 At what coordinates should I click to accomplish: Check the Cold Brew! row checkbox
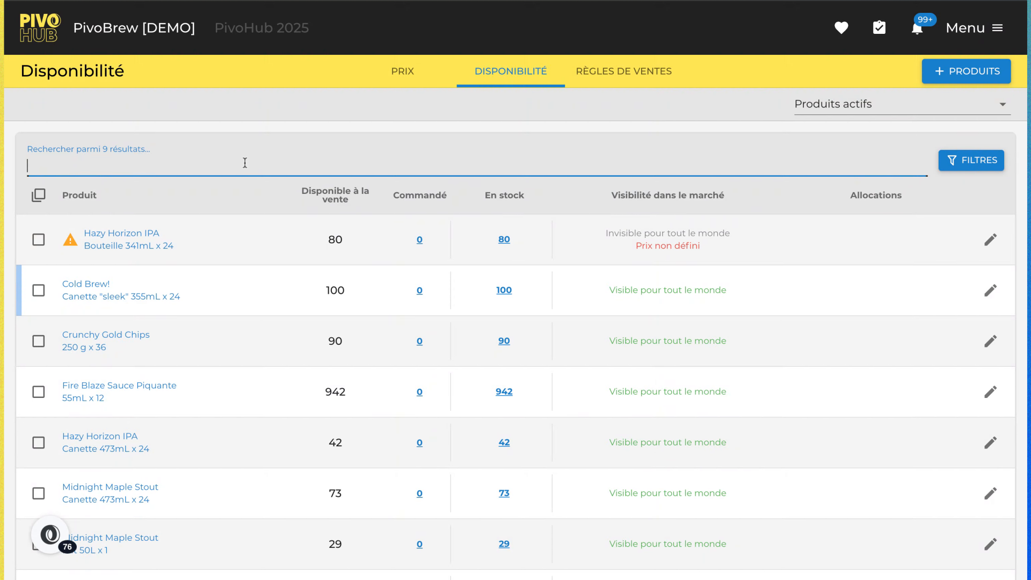[39, 291]
